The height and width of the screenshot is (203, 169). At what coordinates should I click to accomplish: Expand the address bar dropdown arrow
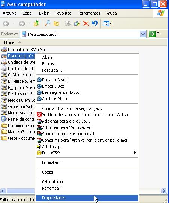point(143,34)
